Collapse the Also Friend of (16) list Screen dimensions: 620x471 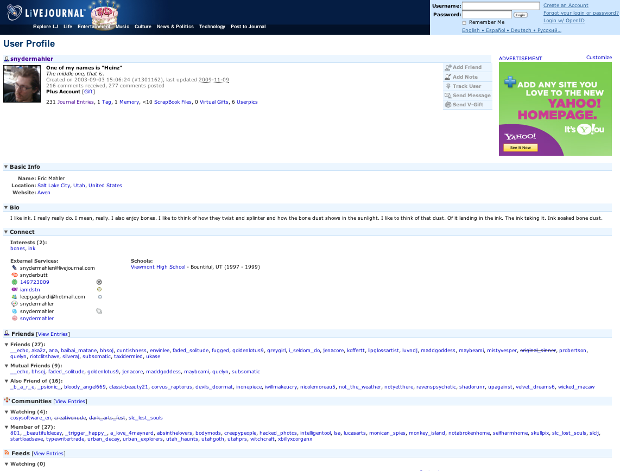(7, 381)
